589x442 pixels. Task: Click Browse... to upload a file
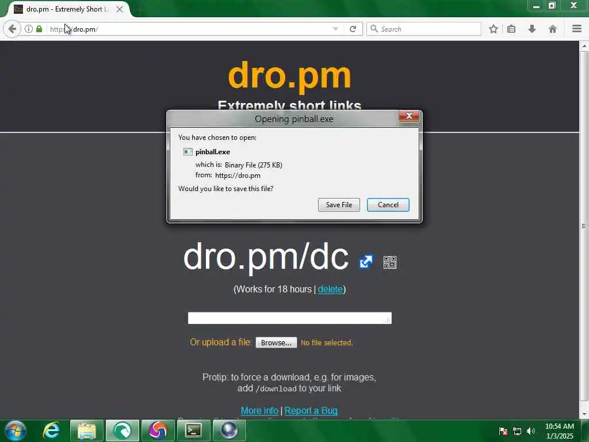point(276,342)
